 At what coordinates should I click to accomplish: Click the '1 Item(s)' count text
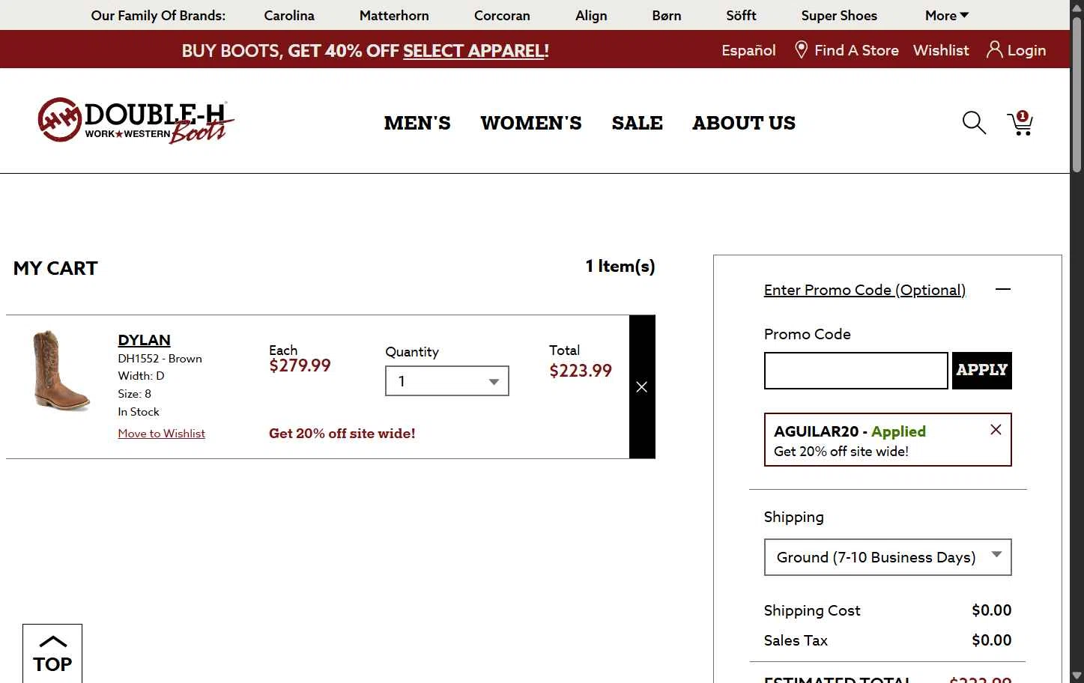[x=620, y=266]
